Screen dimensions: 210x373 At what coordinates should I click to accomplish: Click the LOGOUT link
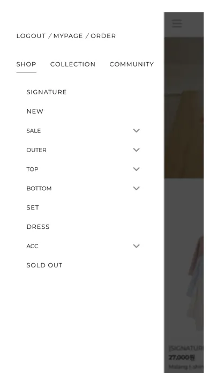click(31, 36)
